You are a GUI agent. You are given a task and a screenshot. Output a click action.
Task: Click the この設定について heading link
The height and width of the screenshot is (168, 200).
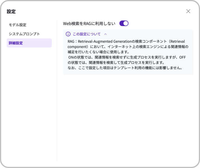pos(87,34)
